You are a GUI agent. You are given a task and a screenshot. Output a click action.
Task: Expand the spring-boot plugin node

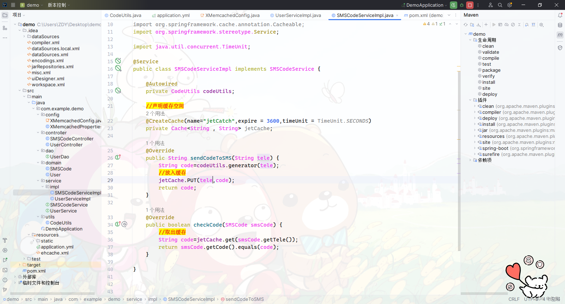(475, 148)
